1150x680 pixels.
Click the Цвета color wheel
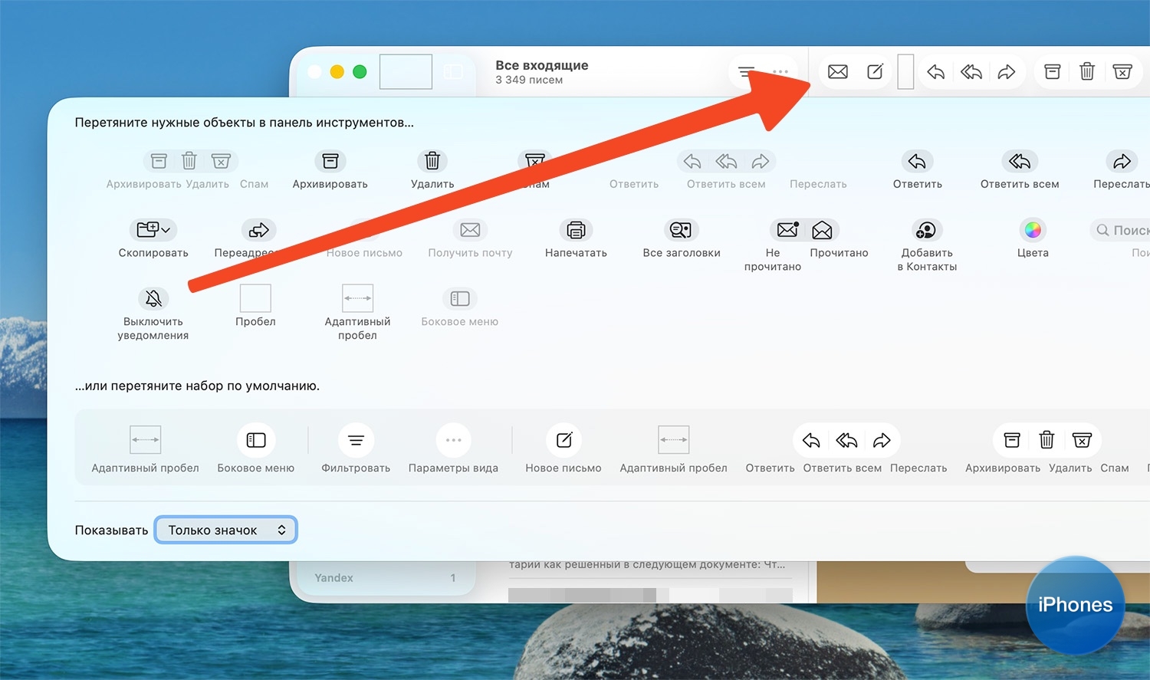pyautogui.click(x=1033, y=230)
